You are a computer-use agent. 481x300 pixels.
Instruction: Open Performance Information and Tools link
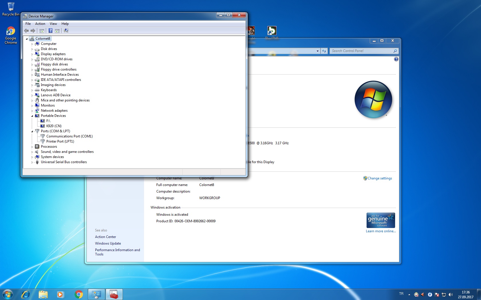[117, 252]
